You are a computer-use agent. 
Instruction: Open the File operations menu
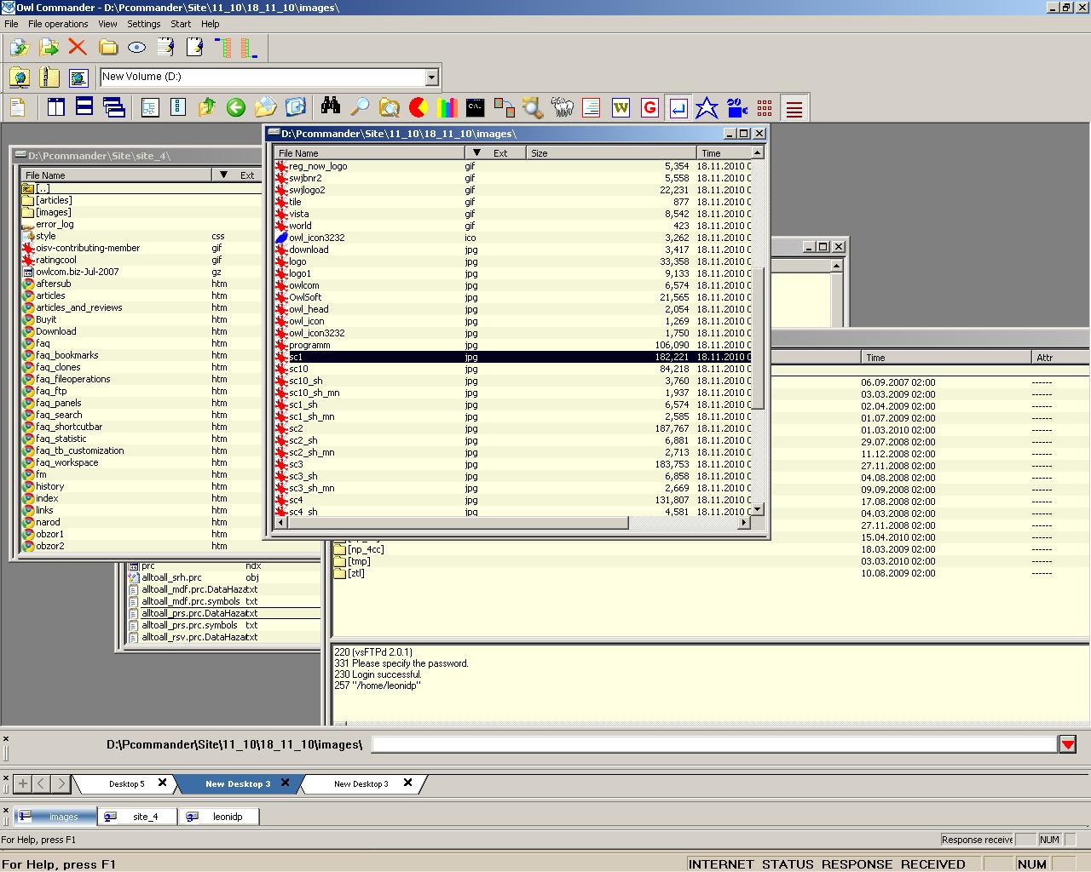[58, 24]
